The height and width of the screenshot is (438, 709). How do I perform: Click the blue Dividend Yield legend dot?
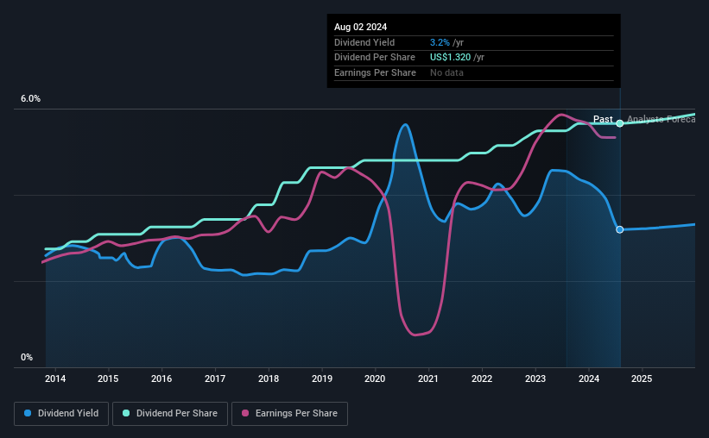tap(28, 413)
